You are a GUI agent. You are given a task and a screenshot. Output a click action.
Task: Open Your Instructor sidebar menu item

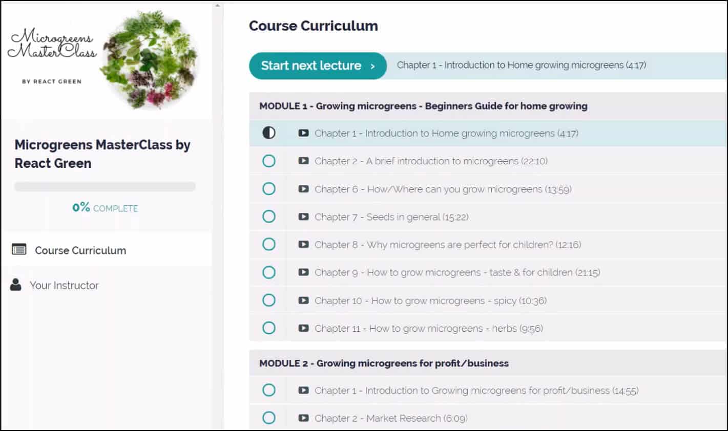107,285
